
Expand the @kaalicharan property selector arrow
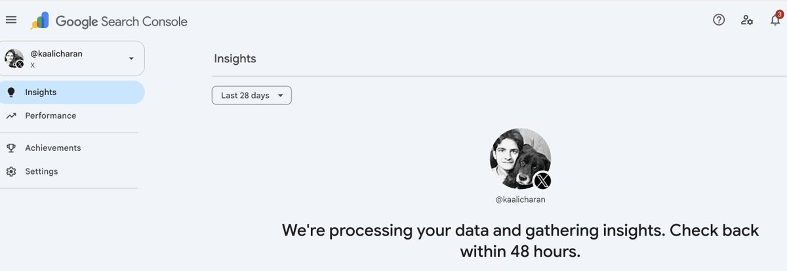pos(131,58)
